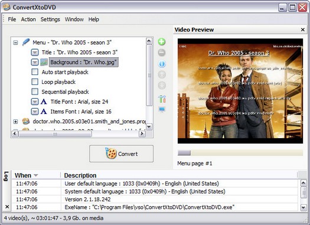Open the Help menu
The width and height of the screenshot is (310, 225).
tap(93, 19)
